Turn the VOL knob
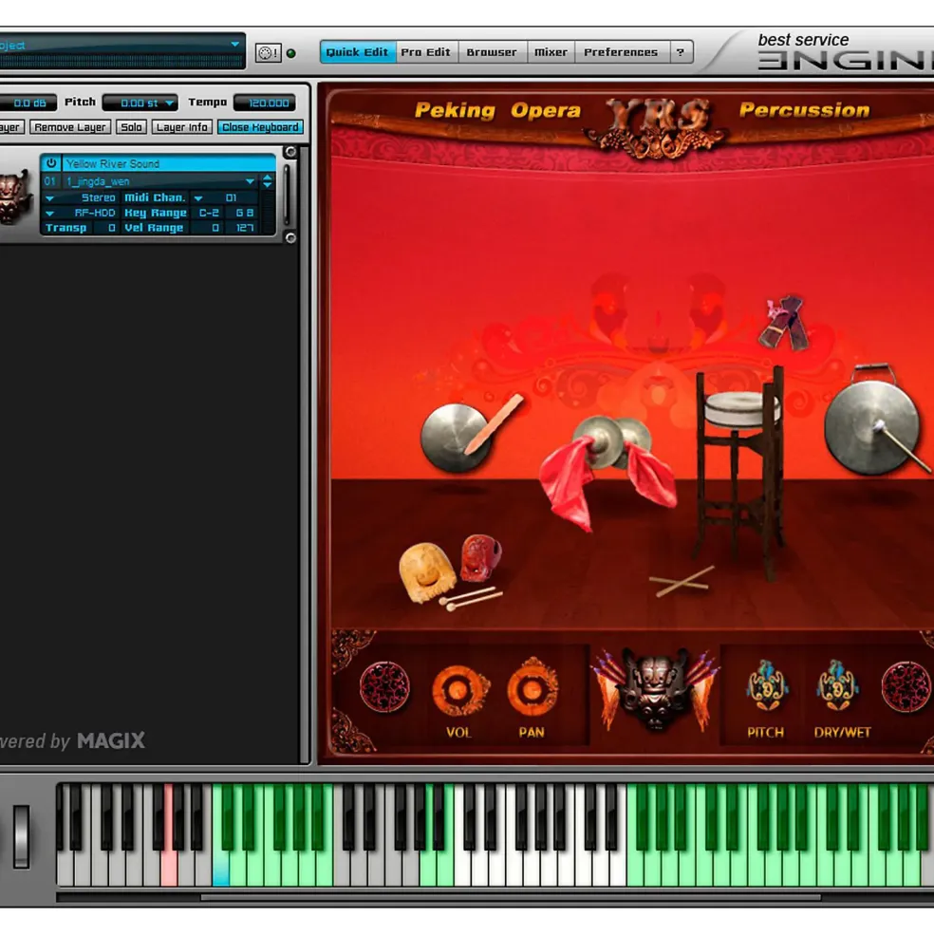 458,690
